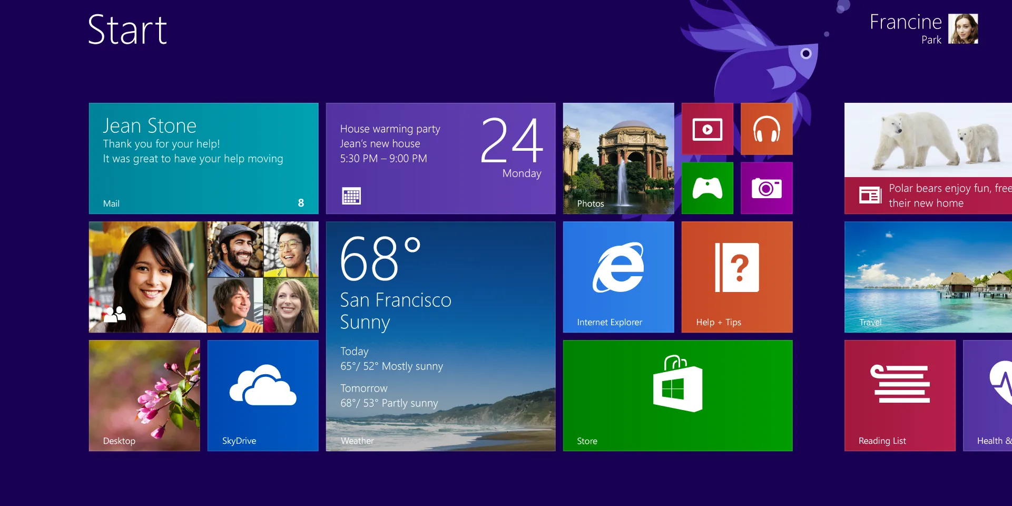
Task: Click the 'Jean's new house' event location
Action: point(380,143)
